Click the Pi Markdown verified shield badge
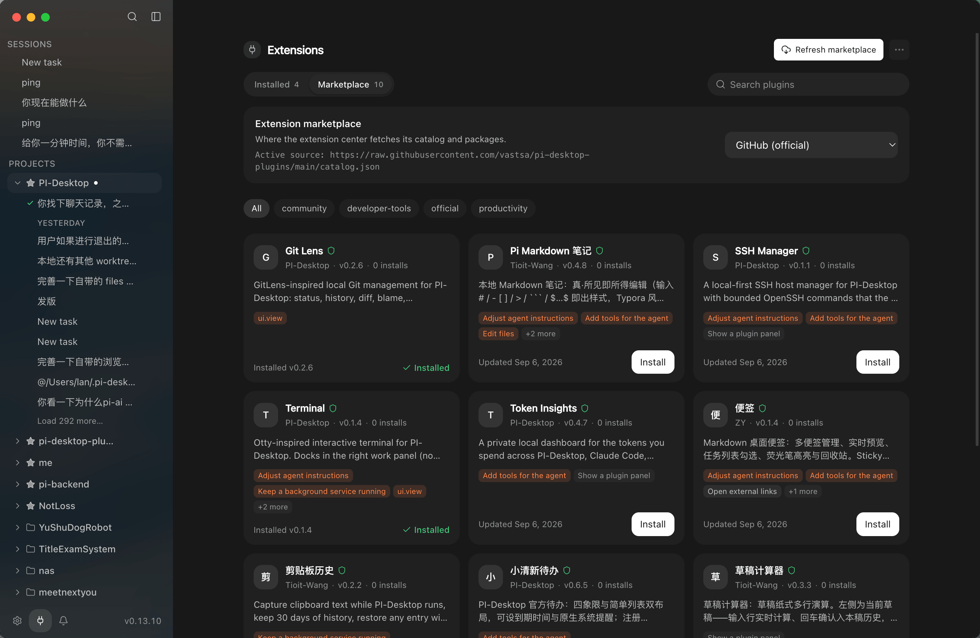Screen dimensions: 980x638 point(600,251)
